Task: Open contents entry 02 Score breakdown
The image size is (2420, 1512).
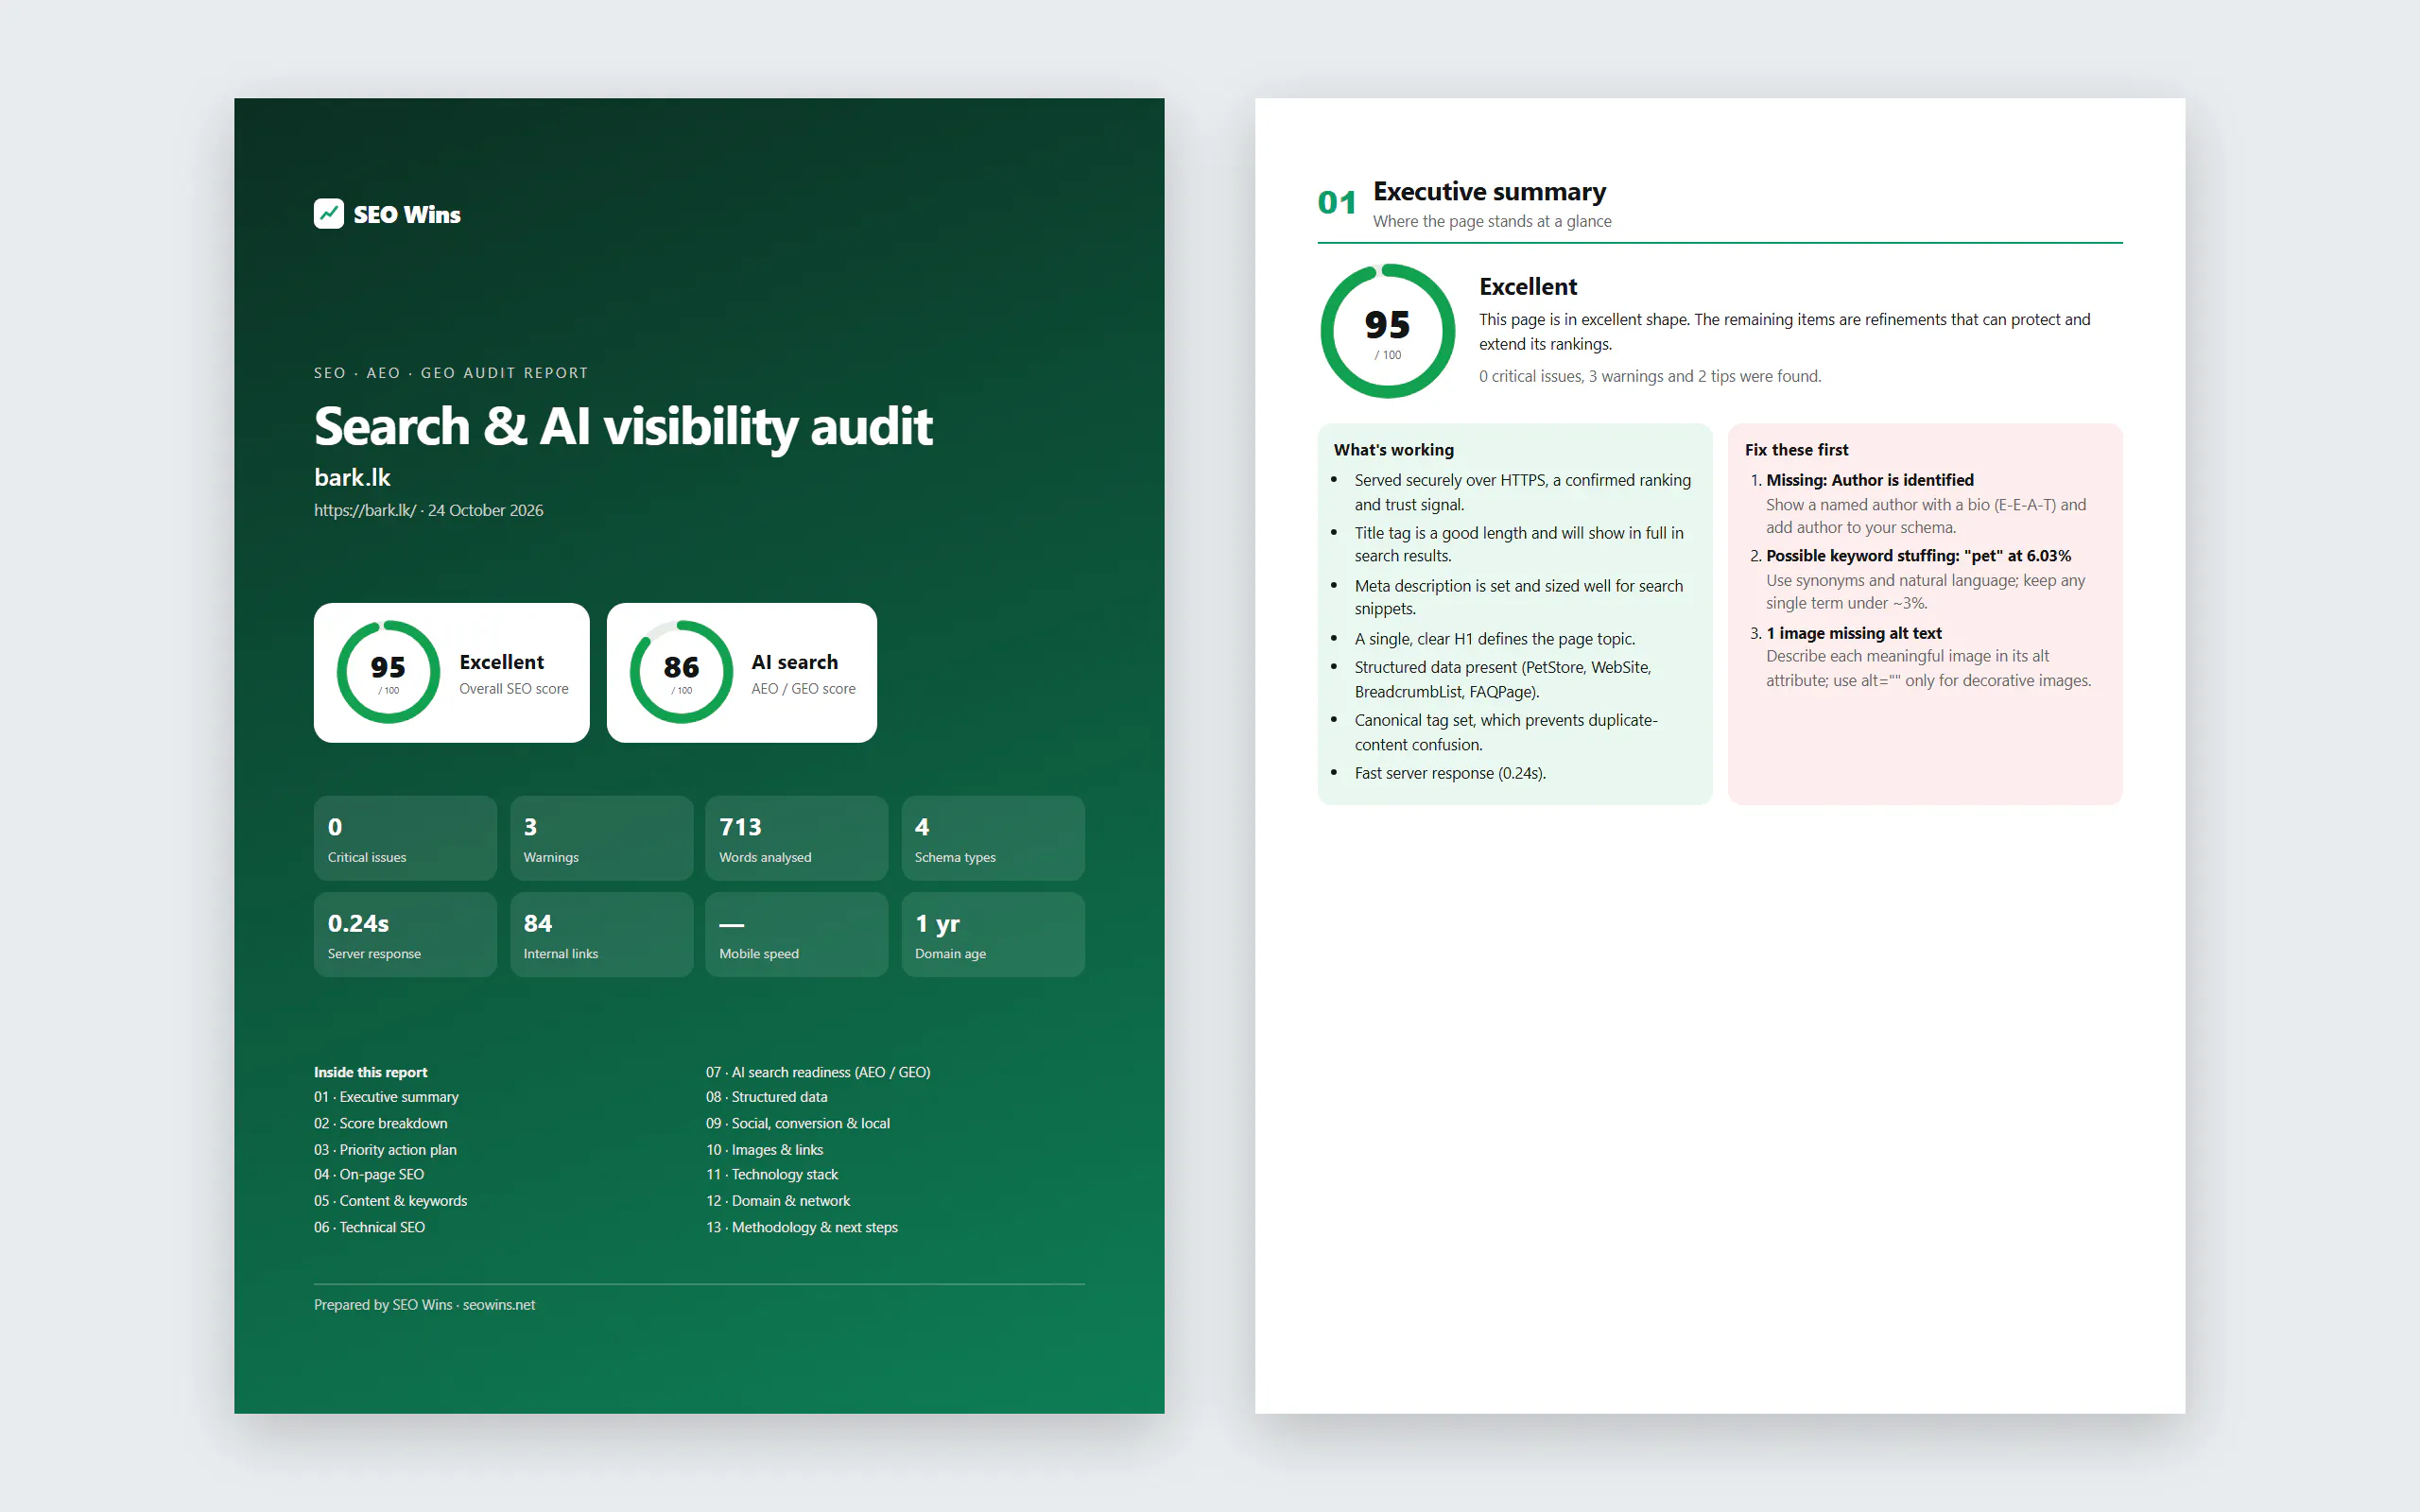Action: click(x=381, y=1123)
